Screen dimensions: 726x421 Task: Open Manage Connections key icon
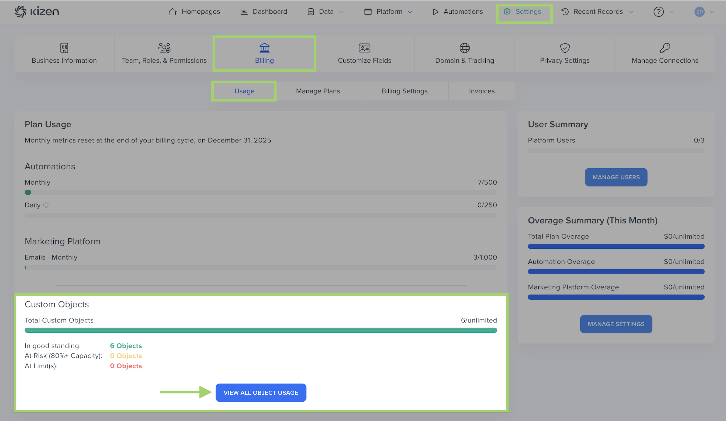click(665, 48)
